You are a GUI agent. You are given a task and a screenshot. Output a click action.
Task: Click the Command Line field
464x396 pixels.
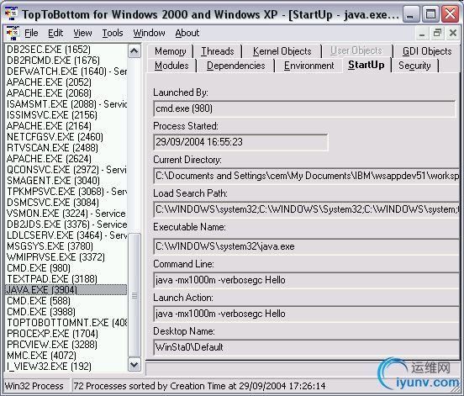pos(306,280)
